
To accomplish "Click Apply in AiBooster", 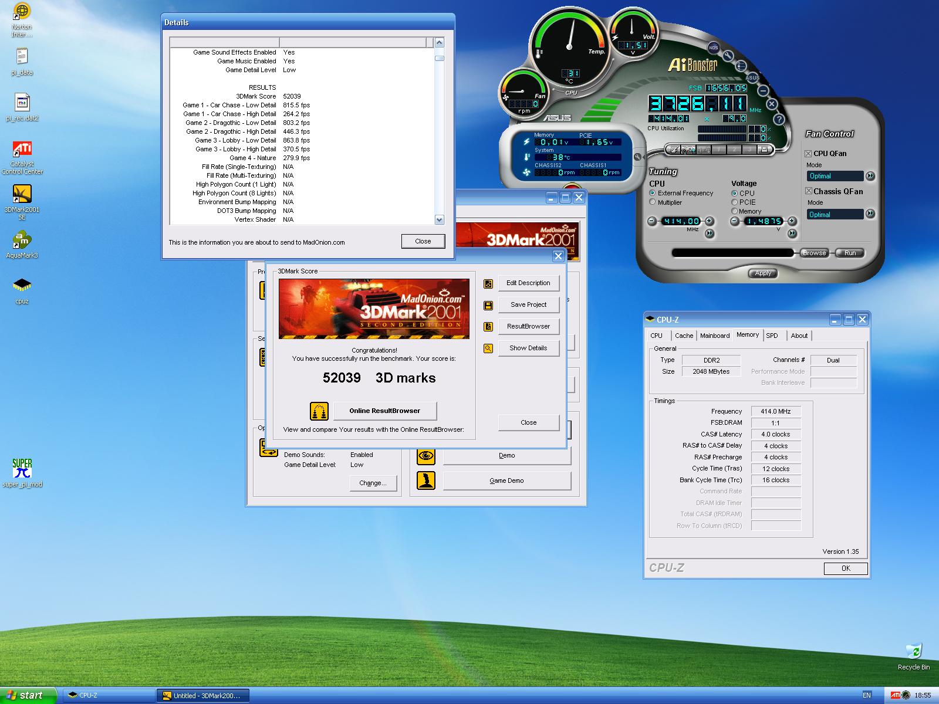I will pos(763,273).
